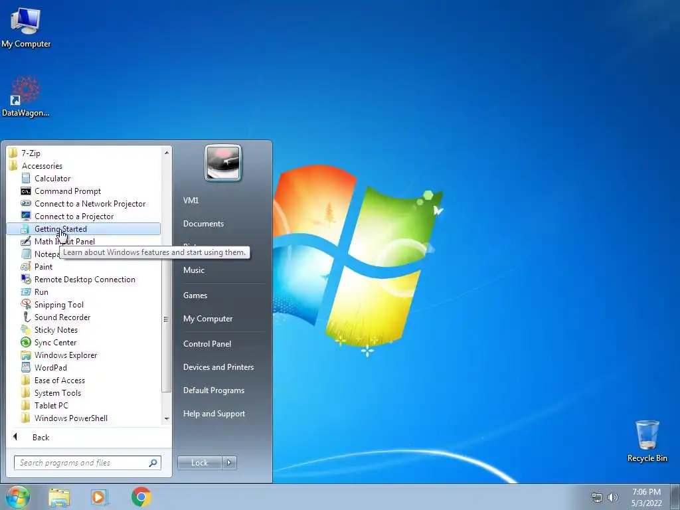Screen dimensions: 680x510
Task: Launch Snipping Tool via its scissors icon
Action: click(26, 304)
